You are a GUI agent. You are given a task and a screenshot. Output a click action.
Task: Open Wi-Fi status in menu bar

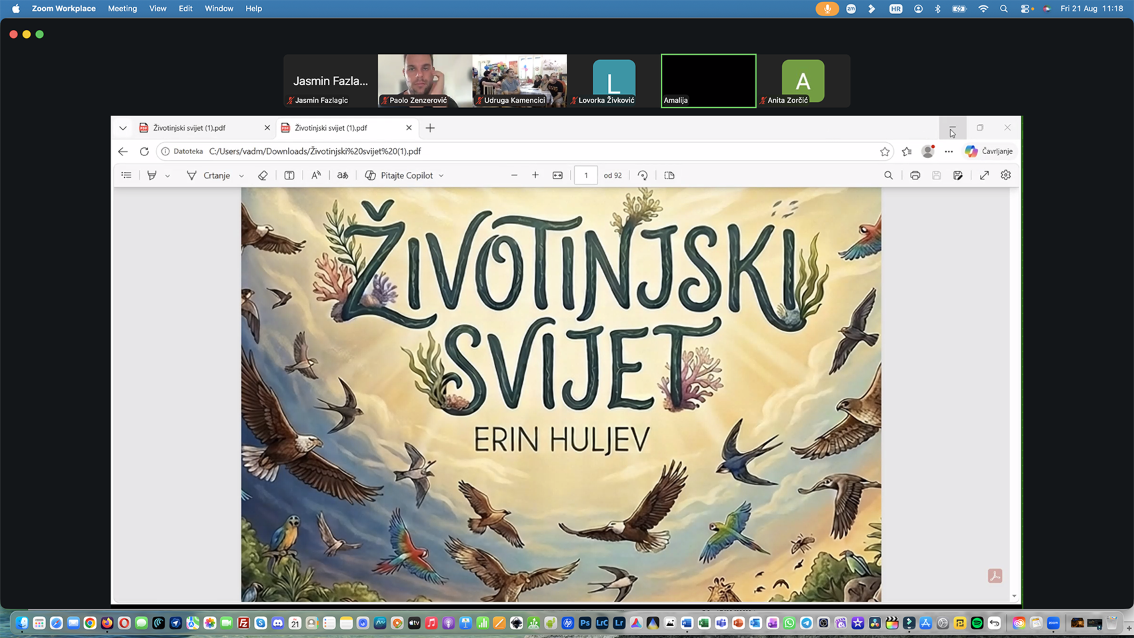point(983,9)
